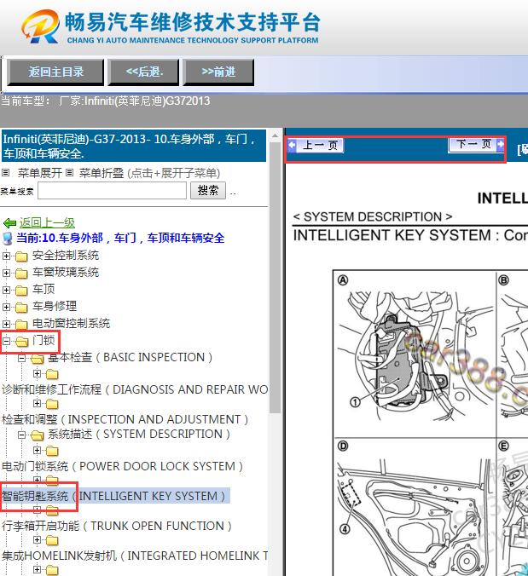Viewport: 528px width, 576px height.
Task: Expand the 车窗玻璃系统 node
Action: [x=6, y=273]
